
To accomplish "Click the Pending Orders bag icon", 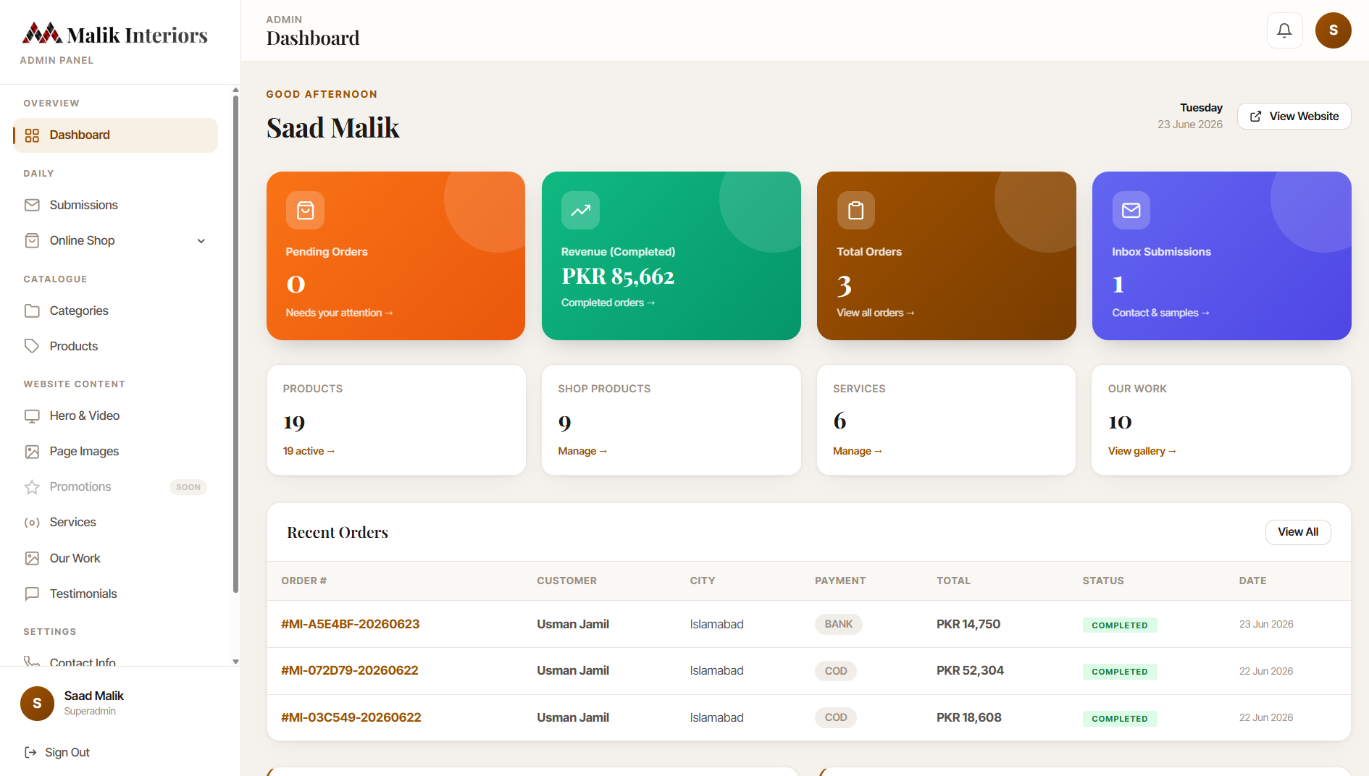I will [x=305, y=210].
